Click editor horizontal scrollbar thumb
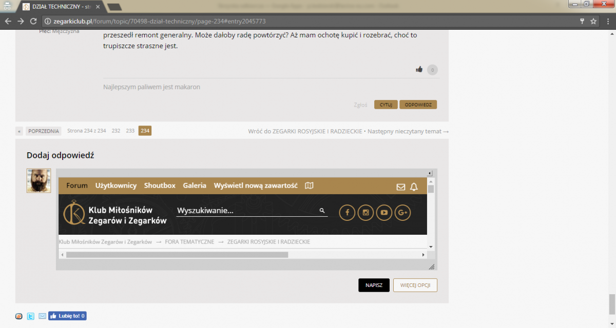Image resolution: width=616 pixels, height=328 pixels. click(x=177, y=255)
